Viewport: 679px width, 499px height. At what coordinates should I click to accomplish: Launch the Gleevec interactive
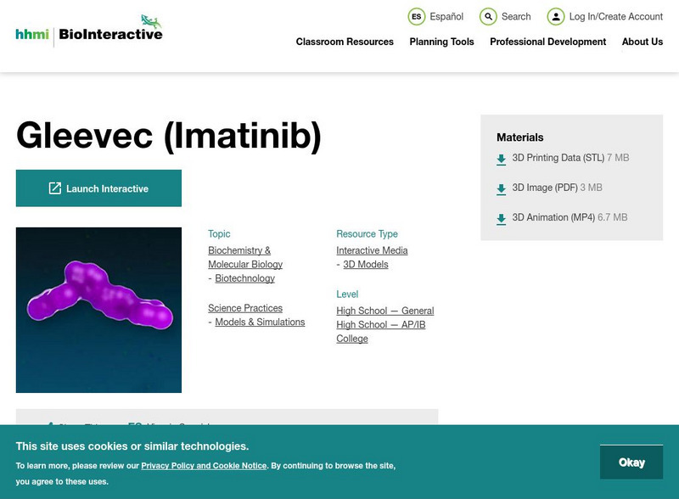tap(98, 188)
